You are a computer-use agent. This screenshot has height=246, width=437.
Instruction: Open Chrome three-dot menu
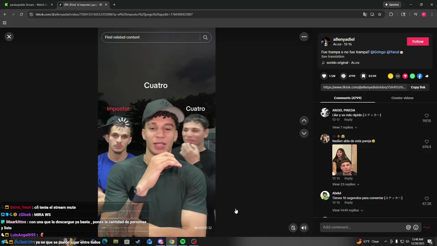(x=432, y=14)
